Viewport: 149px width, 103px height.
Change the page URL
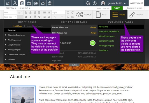[93, 33]
